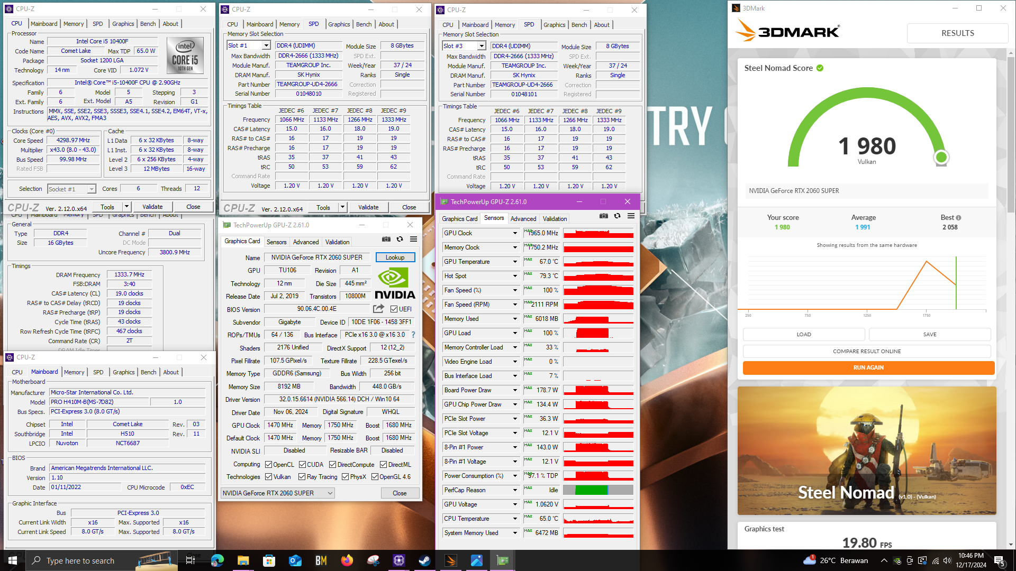Open hamburger menu in GPU-Z Graphics Card window
1016x571 pixels.
414,240
